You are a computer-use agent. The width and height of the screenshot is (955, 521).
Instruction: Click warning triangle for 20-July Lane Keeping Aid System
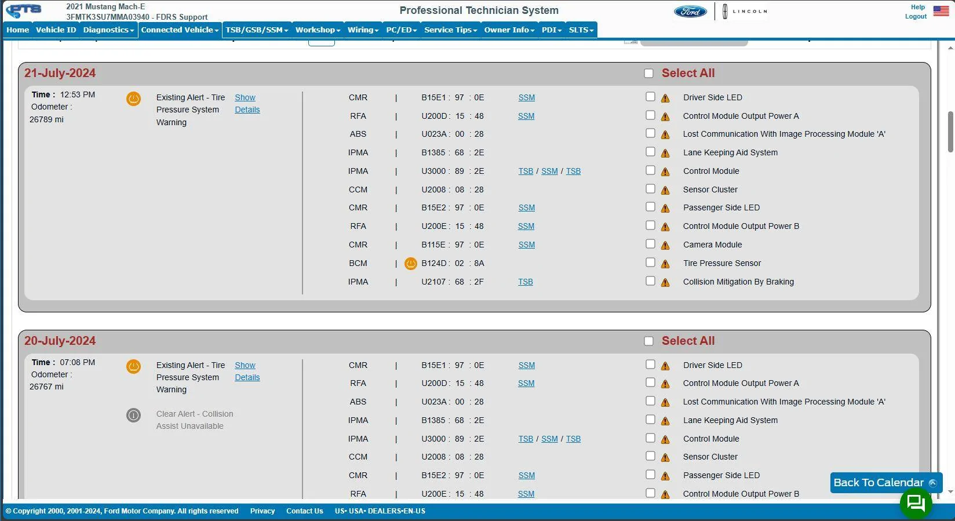point(665,421)
